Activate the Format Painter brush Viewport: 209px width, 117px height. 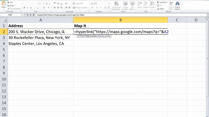pyautogui.click(x=14, y=9)
